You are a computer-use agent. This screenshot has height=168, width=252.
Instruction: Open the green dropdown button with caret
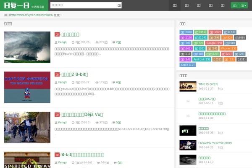coord(243,5)
